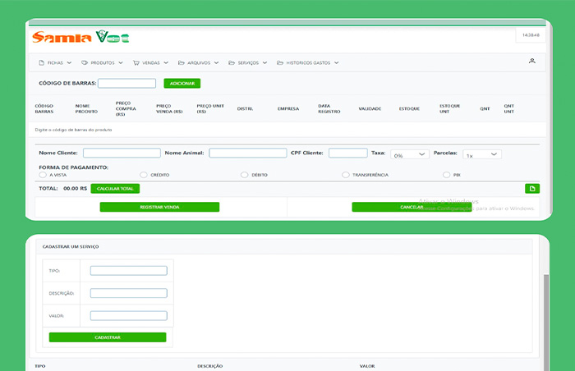This screenshot has height=371, width=575.
Task: Open the Taxa percentage dropdown
Action: point(410,154)
